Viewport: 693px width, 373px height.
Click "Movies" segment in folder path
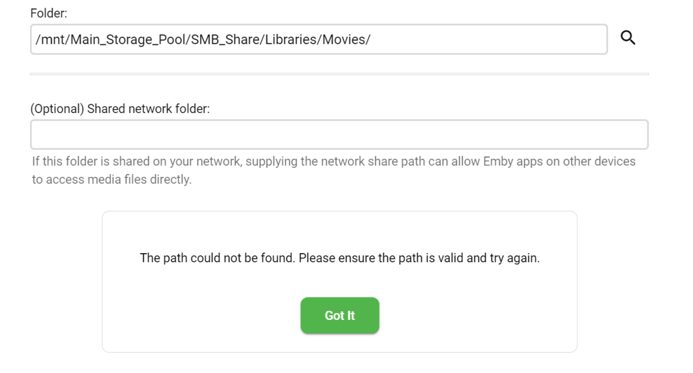pos(344,39)
